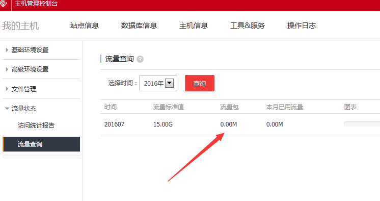Click the red 查询 button

coord(200,83)
